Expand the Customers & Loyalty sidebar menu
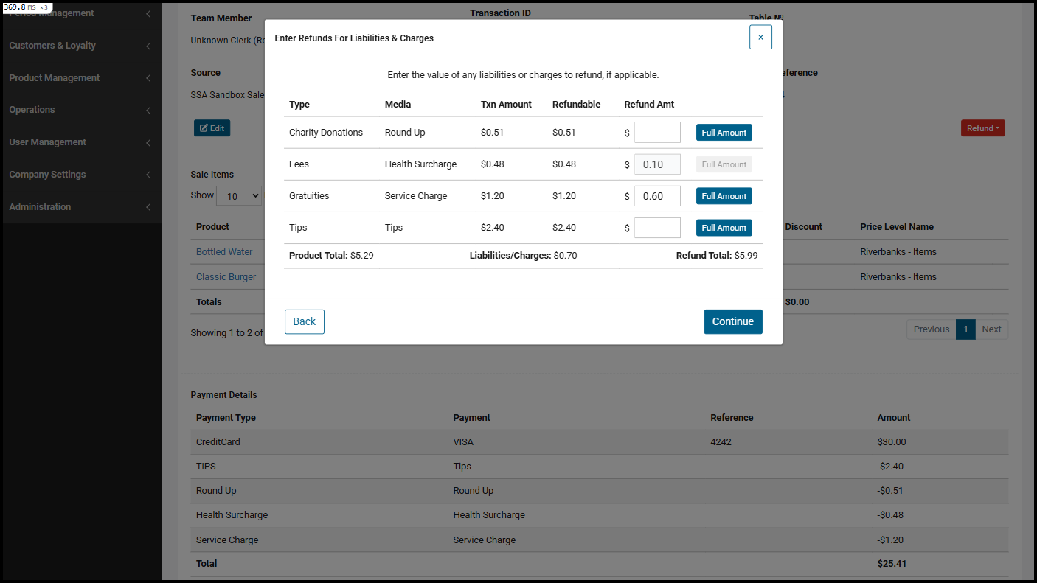 pyautogui.click(x=80, y=46)
